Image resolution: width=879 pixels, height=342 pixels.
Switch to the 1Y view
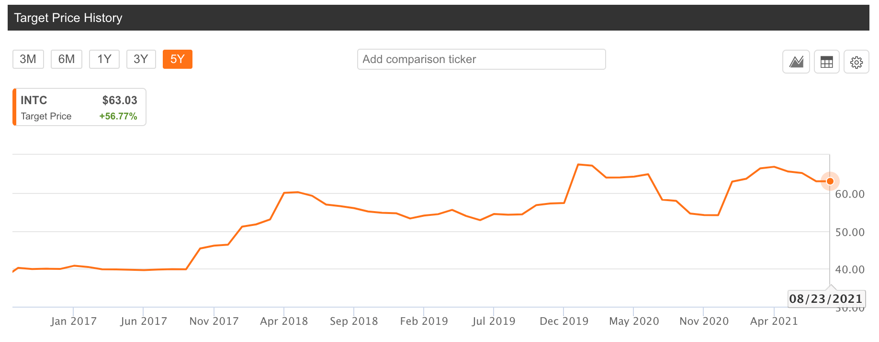point(104,59)
